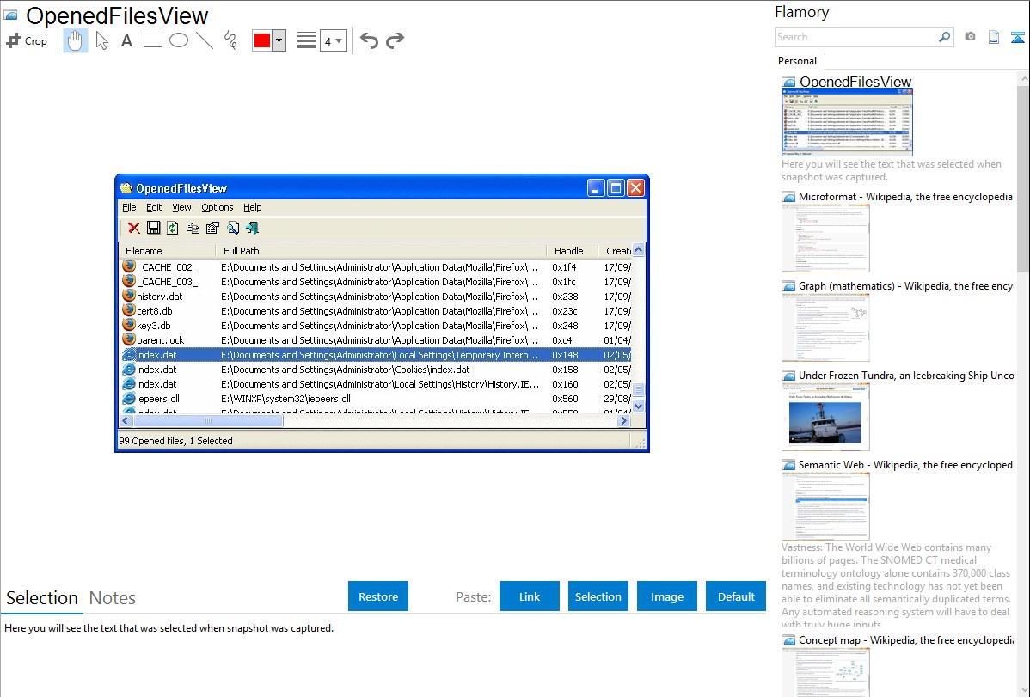Open the OpenedFilesView snapshot thumbnail
Viewport: 1030px width, 697px height.
click(x=847, y=122)
